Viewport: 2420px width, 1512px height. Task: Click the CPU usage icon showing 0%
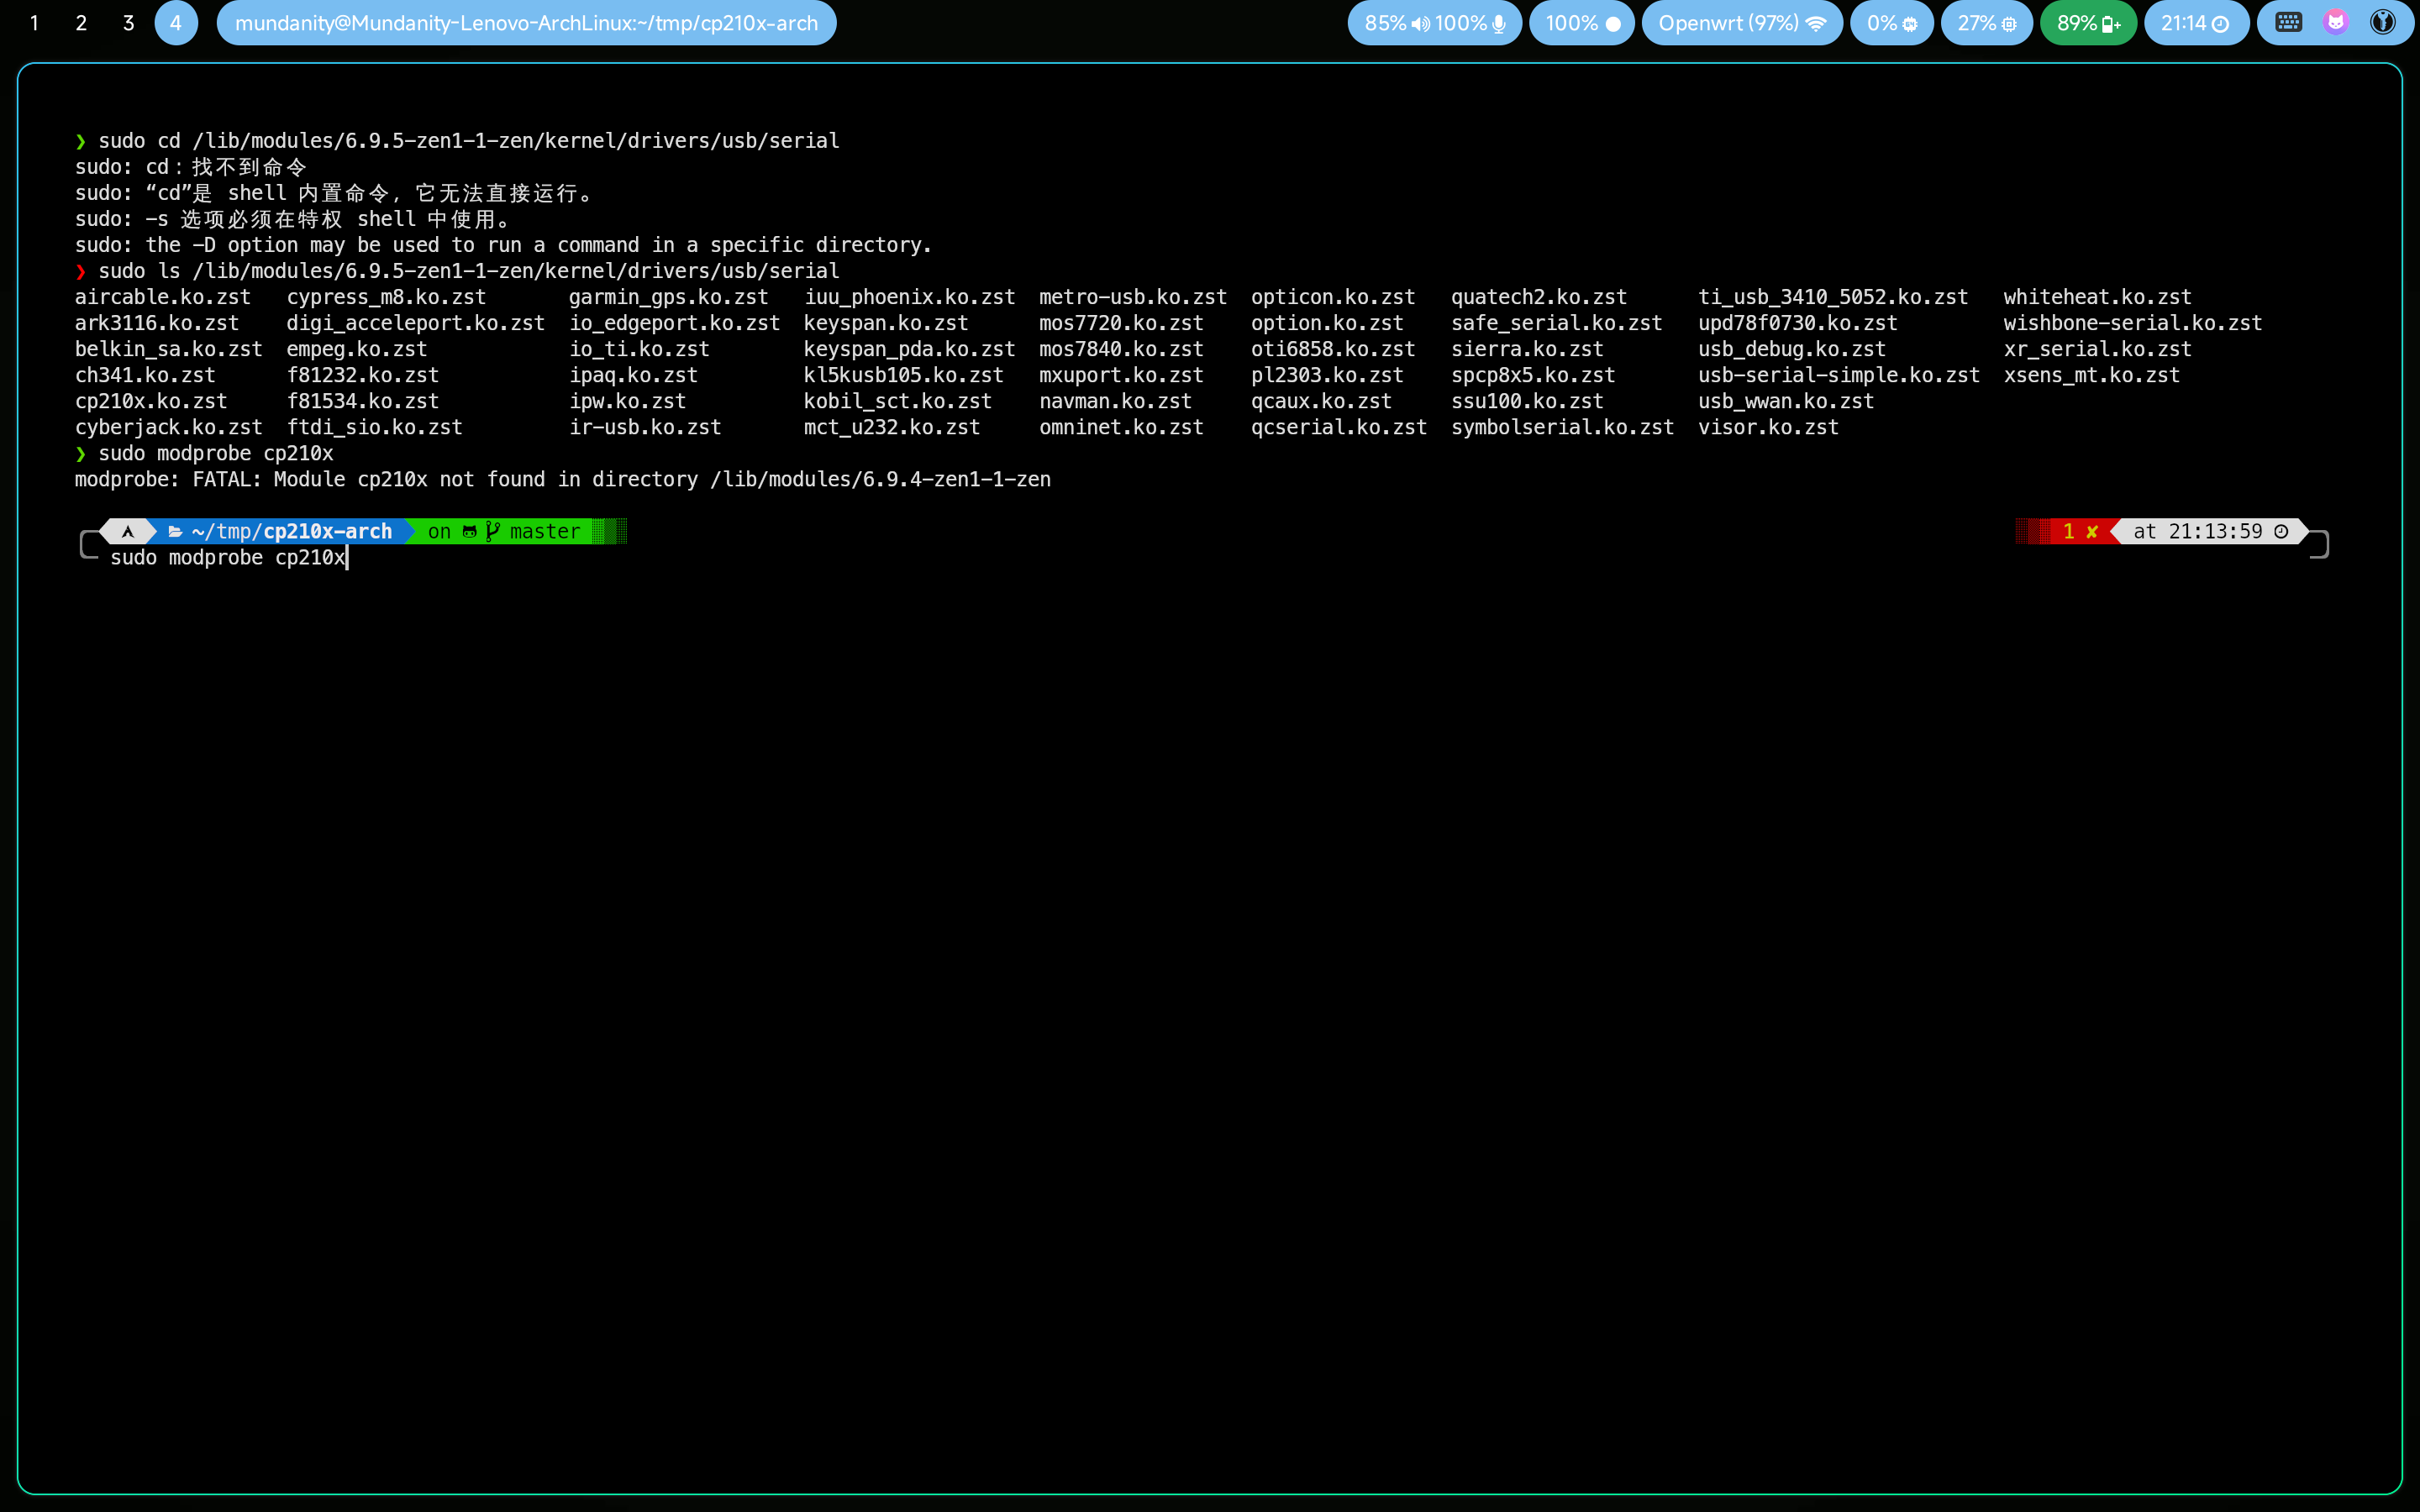[x=1910, y=22]
